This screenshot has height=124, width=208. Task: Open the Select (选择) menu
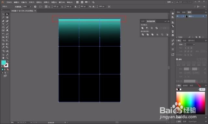[39, 2]
